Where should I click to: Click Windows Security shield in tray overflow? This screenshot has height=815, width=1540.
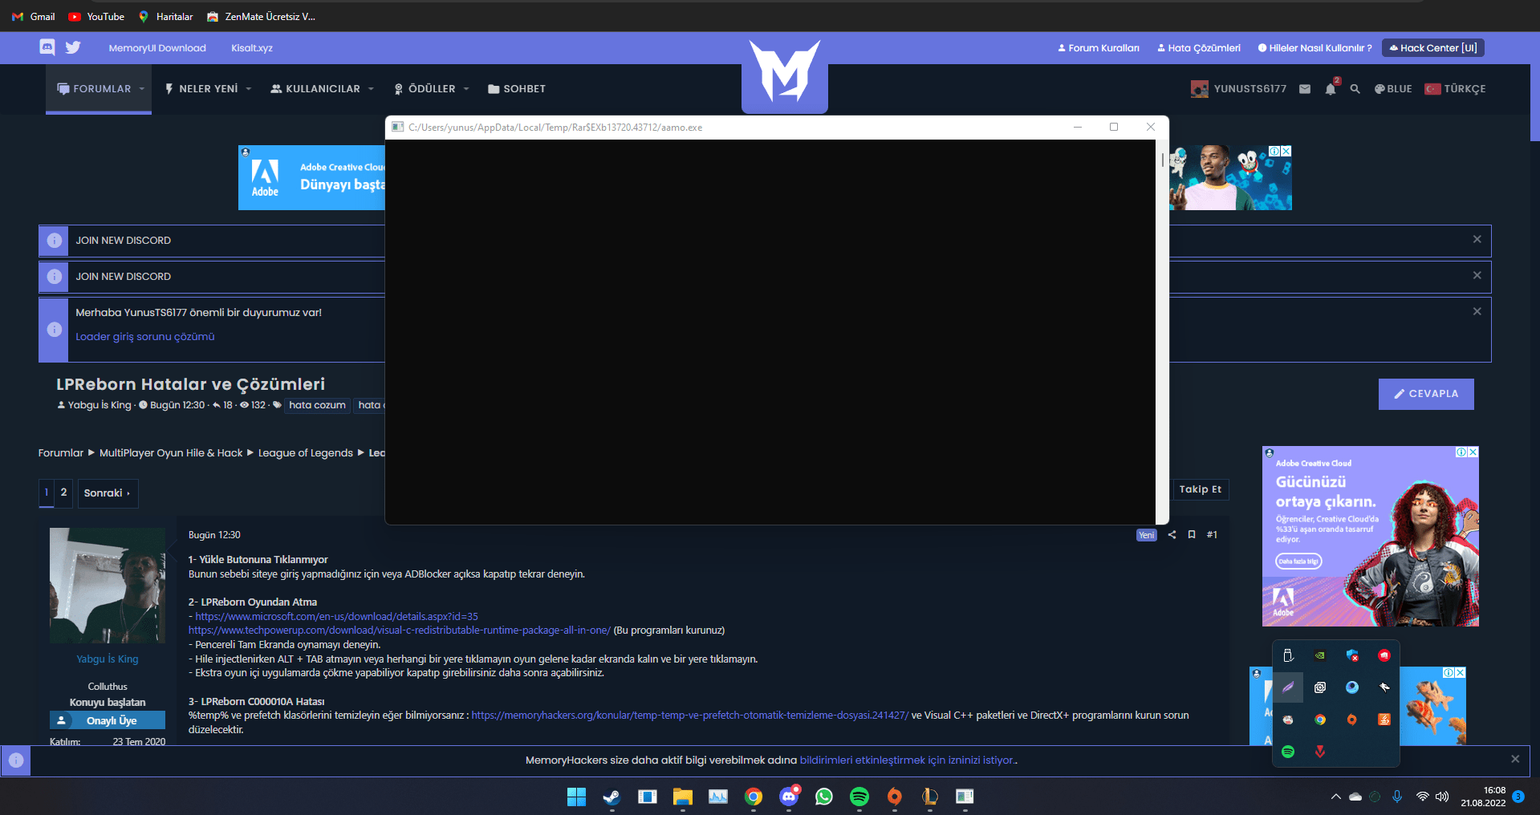(x=1352, y=655)
